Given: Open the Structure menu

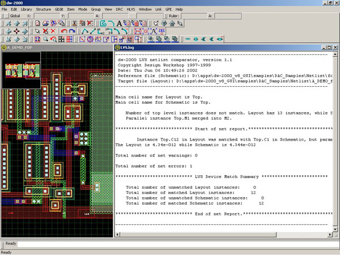Looking at the screenshot, I should click(43, 10).
